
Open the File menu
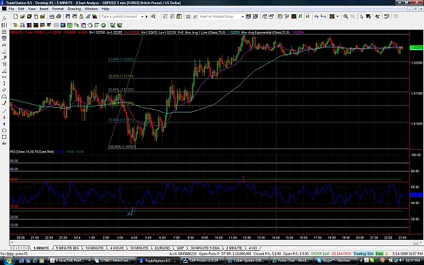(x=12, y=9)
